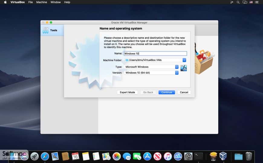Image resolution: width=263 pixels, height=163 pixels.
Task: Open Notes from the Dock
Action: point(86,156)
